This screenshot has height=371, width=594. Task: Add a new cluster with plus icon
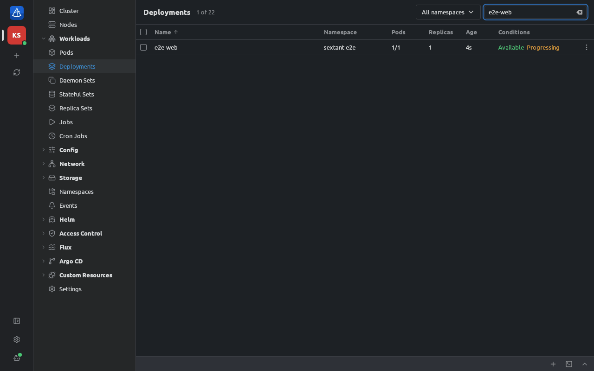click(x=17, y=56)
